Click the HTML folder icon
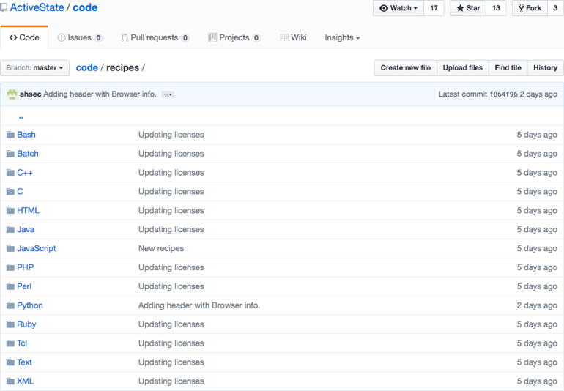 point(10,210)
